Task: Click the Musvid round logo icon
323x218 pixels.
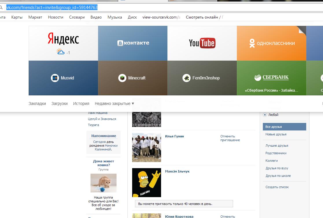Action: point(55,78)
